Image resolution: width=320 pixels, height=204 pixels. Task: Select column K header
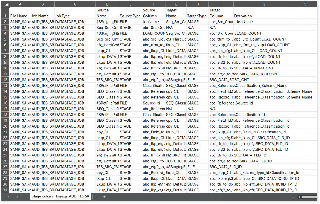(304, 4)
